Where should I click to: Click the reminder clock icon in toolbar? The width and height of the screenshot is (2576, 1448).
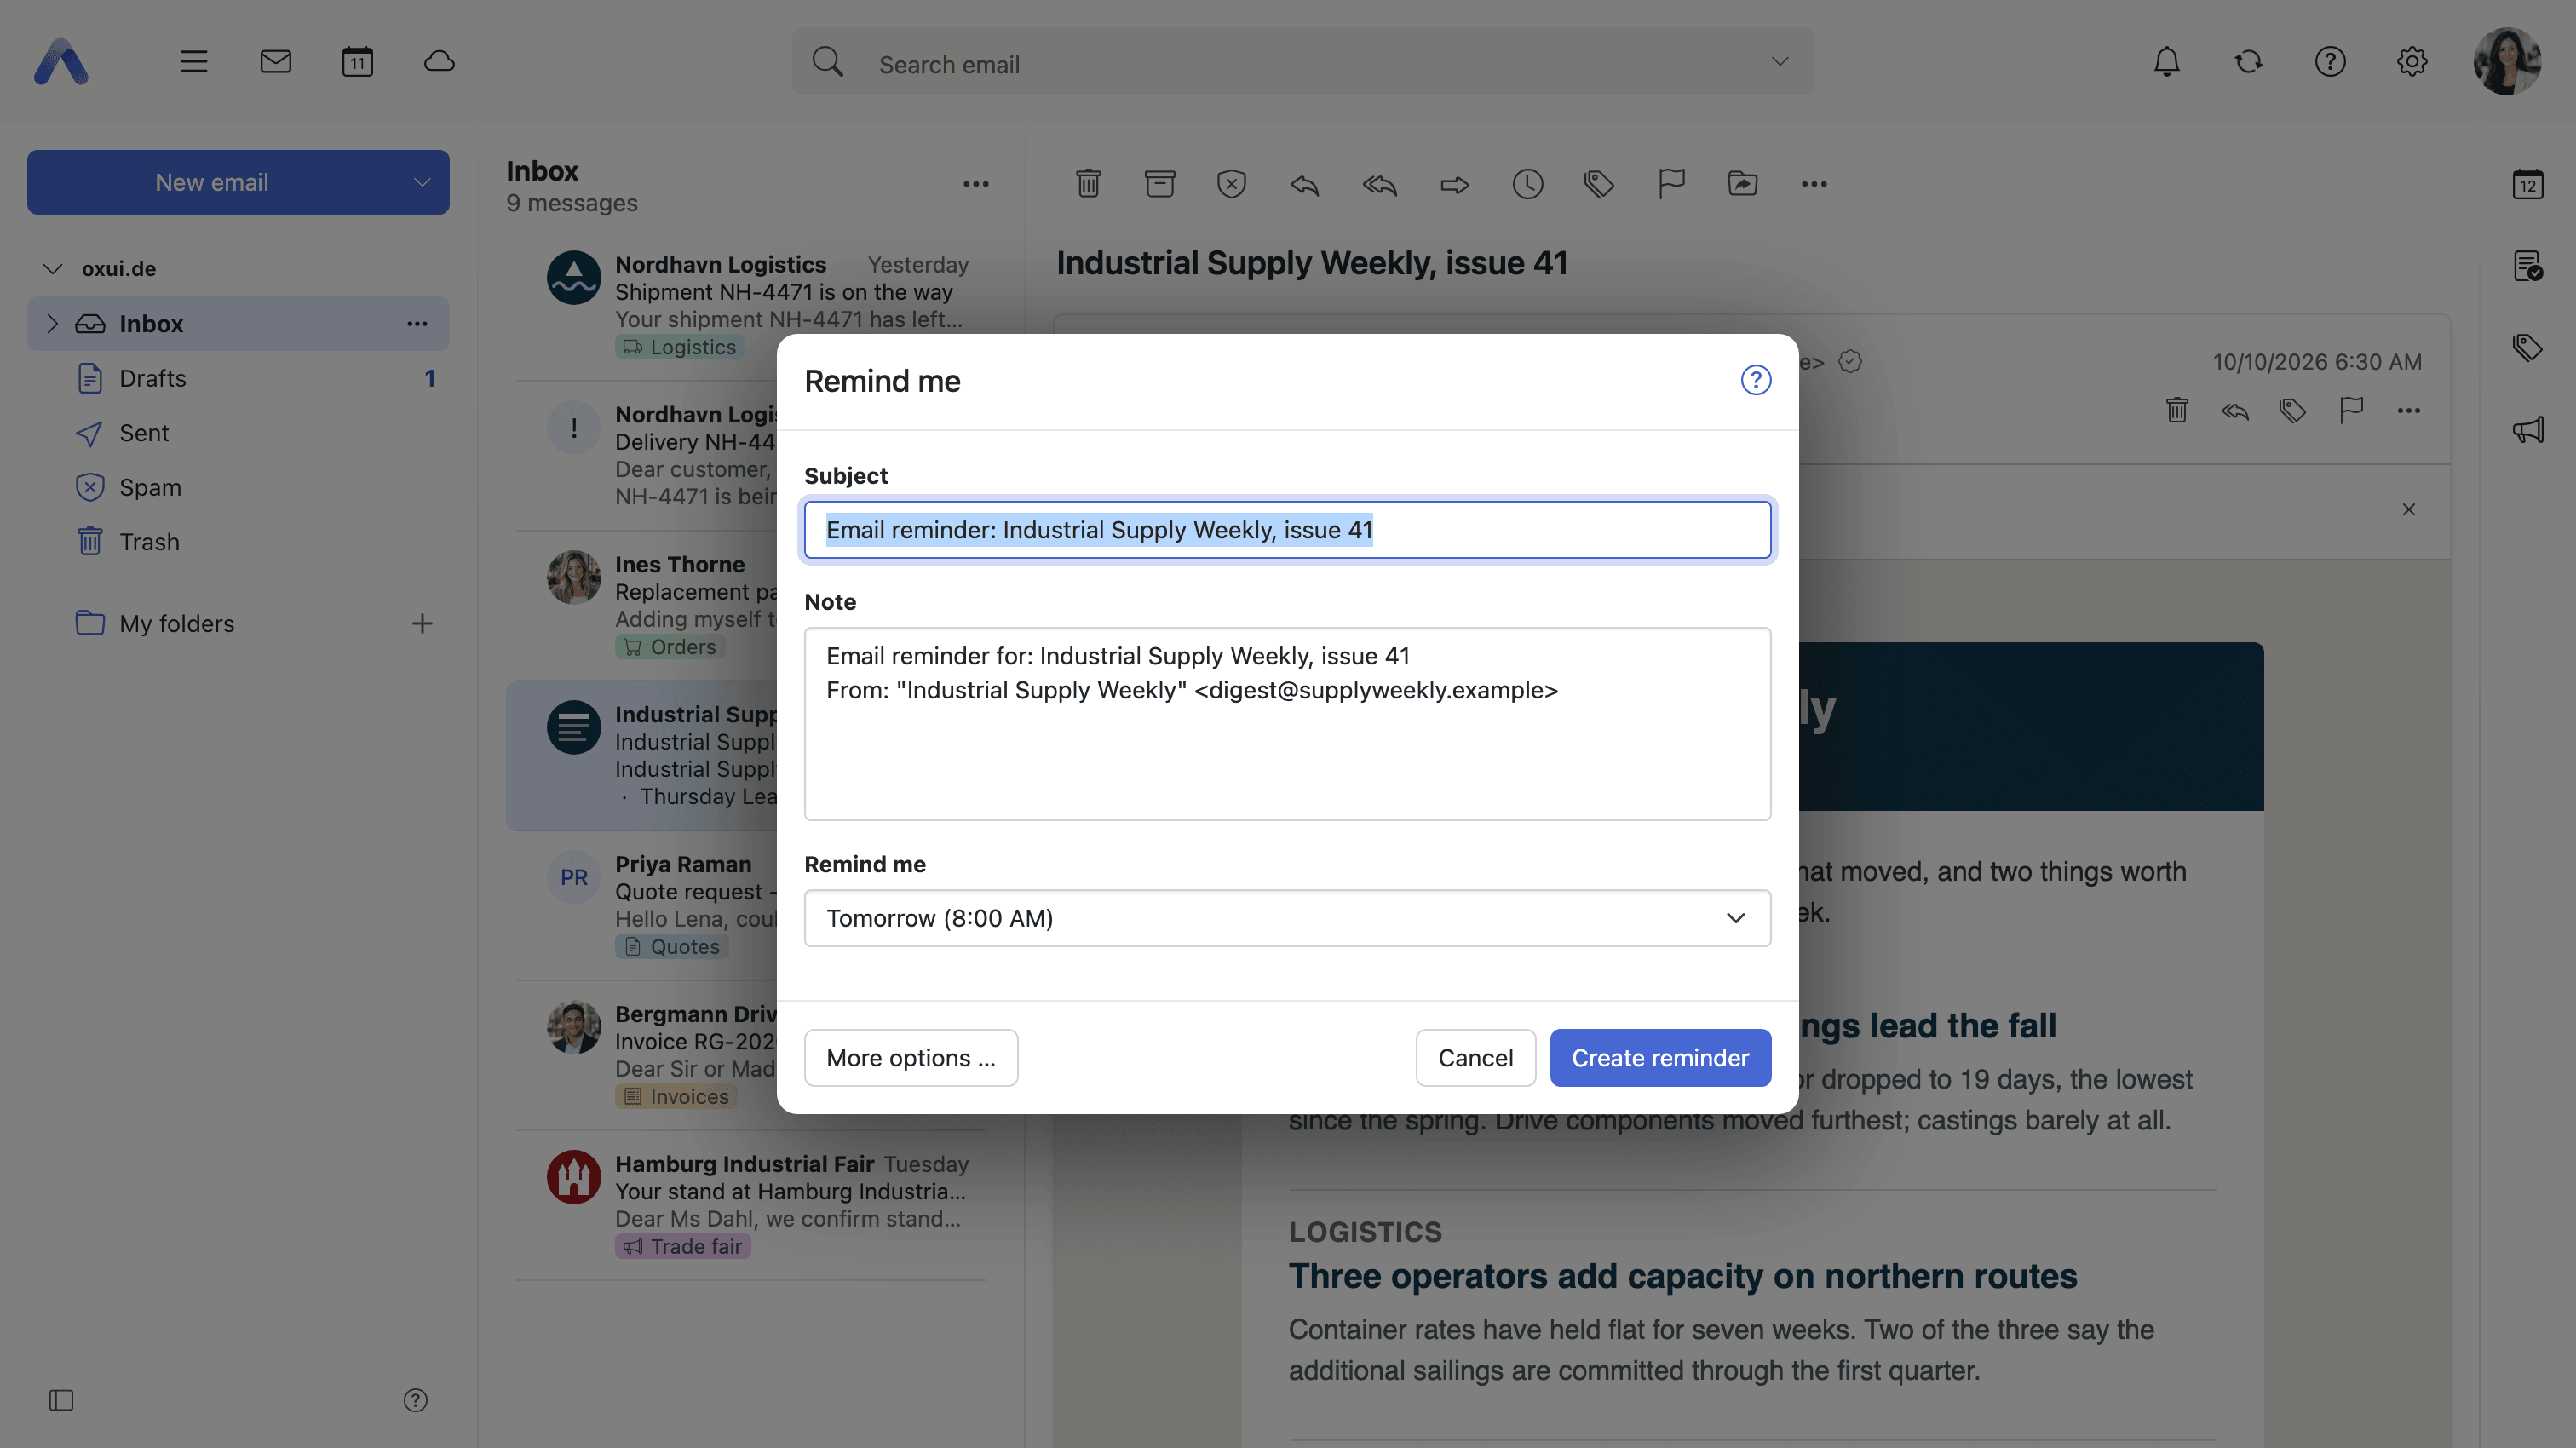(x=1527, y=184)
